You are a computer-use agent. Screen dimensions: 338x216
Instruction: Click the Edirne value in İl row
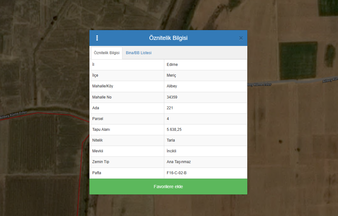[172, 65]
